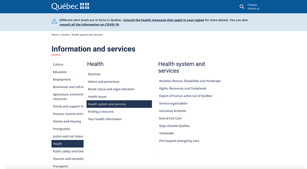This screenshot has width=307, height=169.
Task: Open Insurance Schemes
Action: point(173,111)
